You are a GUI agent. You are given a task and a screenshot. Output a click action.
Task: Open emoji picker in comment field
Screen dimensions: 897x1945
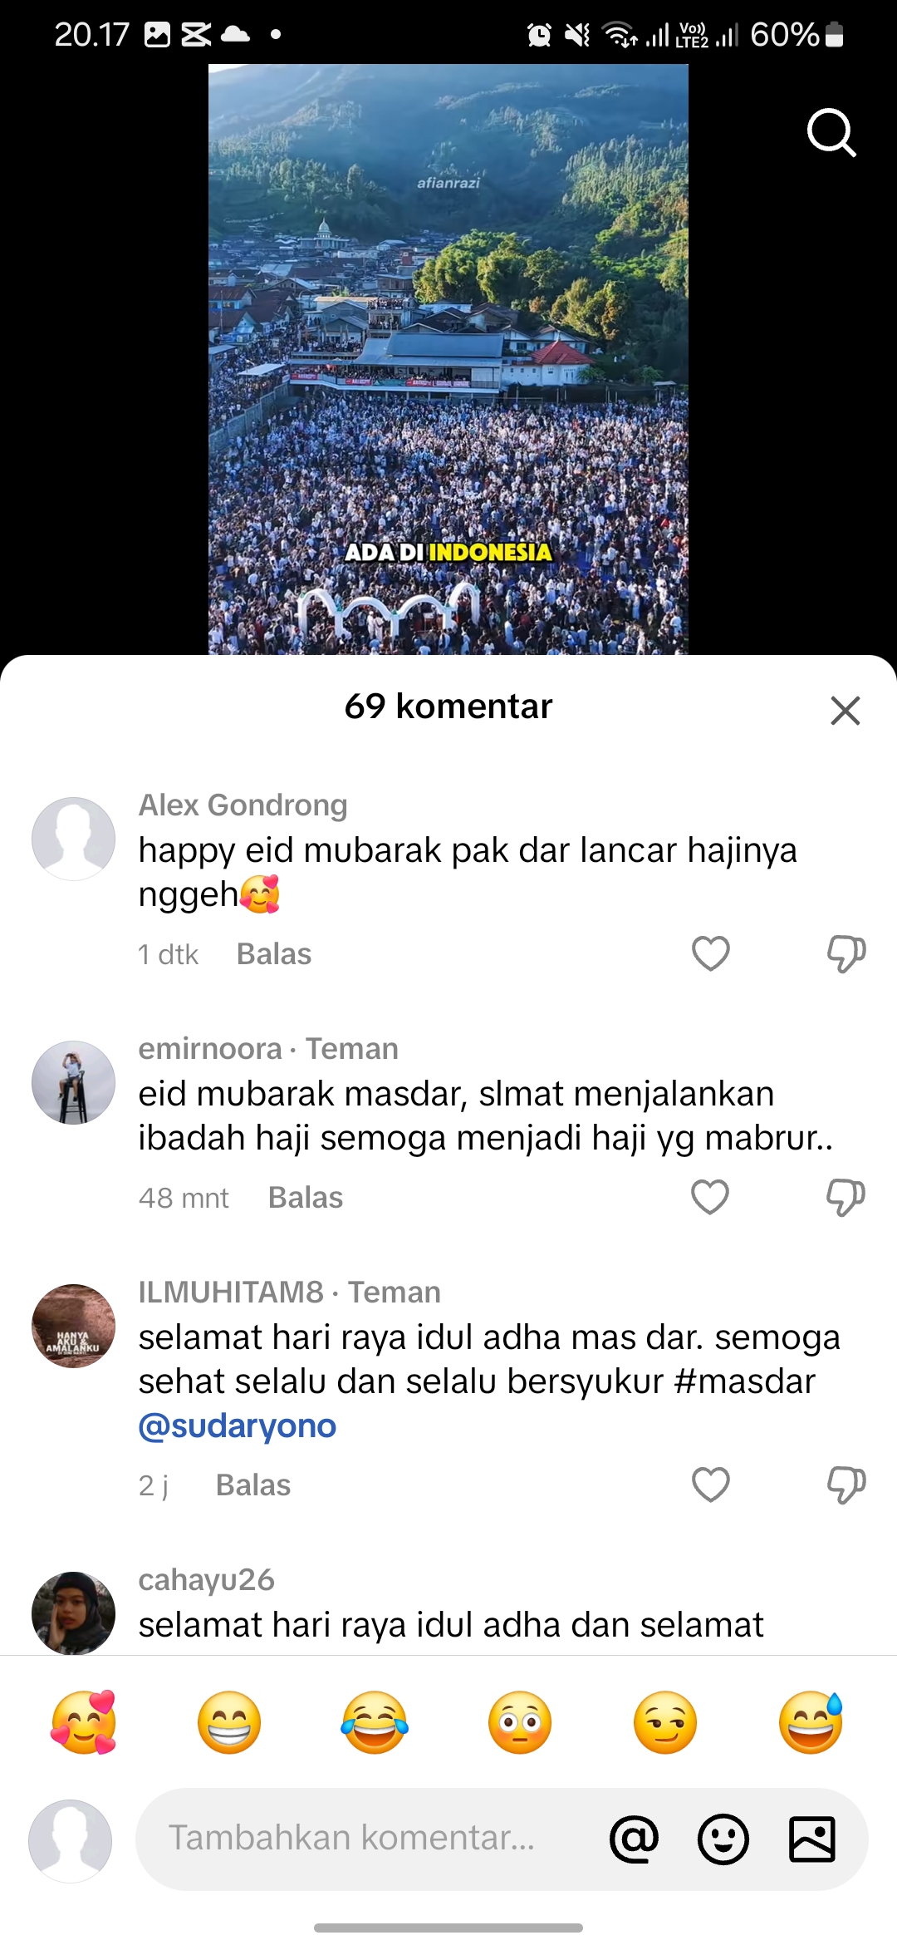(x=723, y=1839)
